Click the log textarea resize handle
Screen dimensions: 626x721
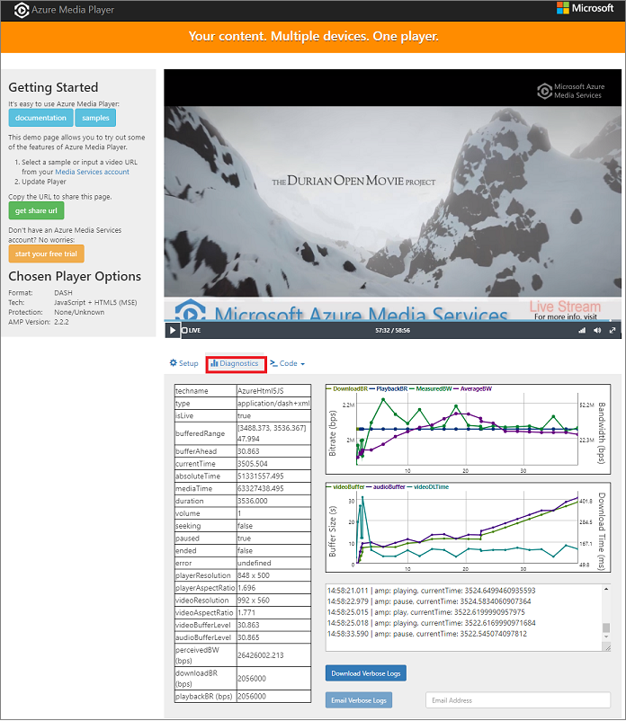point(607,647)
